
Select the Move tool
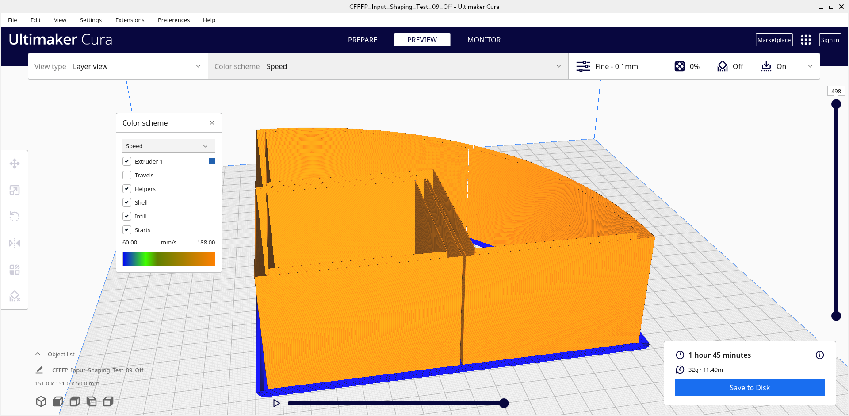tap(15, 164)
